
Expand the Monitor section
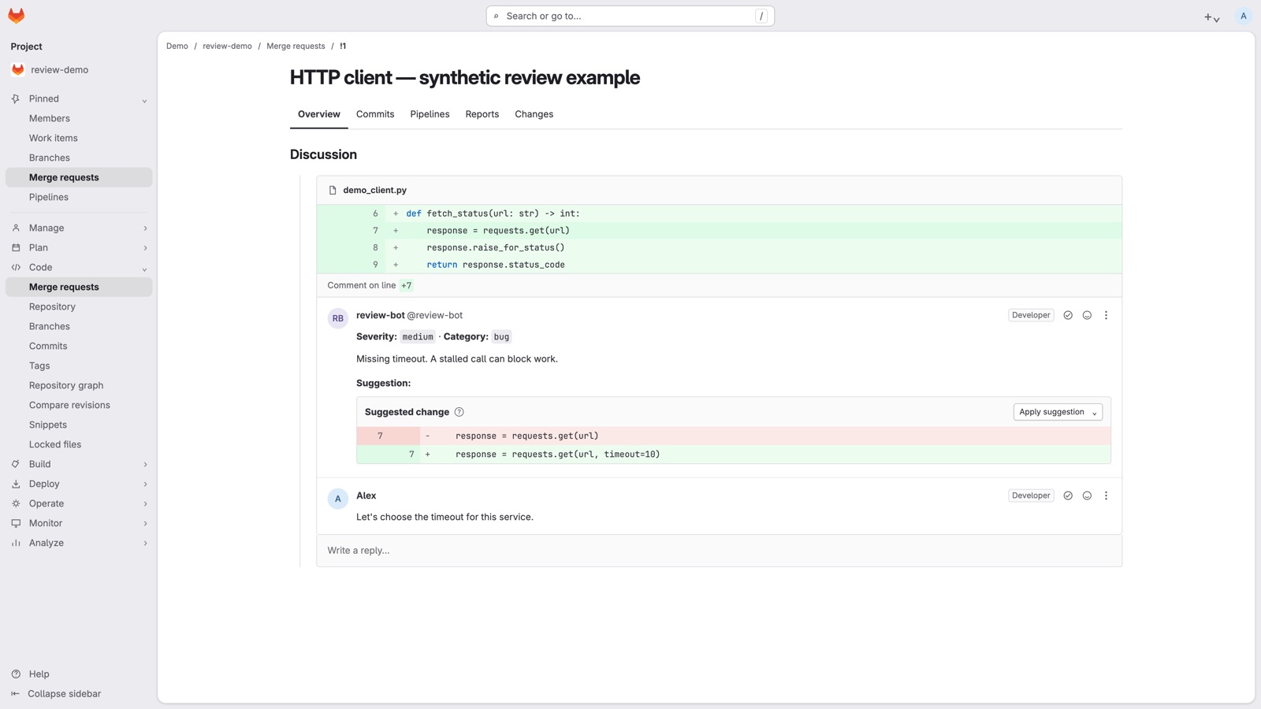pos(144,524)
